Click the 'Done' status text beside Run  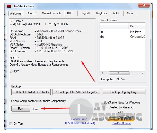tap(35, 109)
